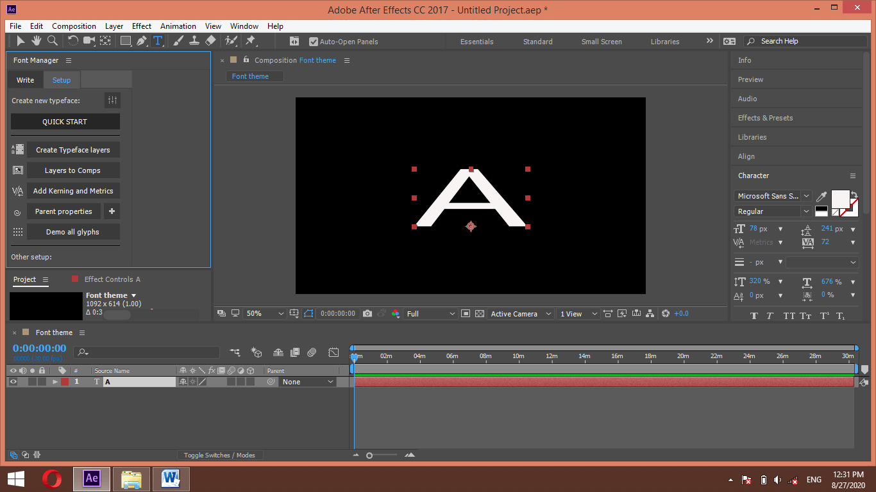Image resolution: width=876 pixels, height=492 pixels.
Task: Open the Animation menu
Action: (178, 26)
